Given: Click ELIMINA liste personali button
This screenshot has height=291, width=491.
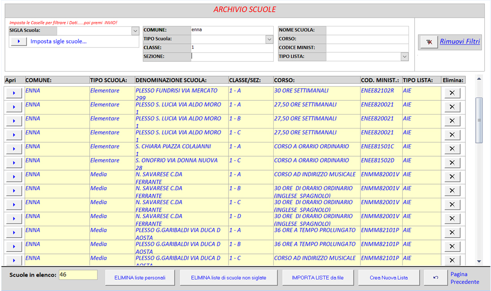Looking at the screenshot, I should [140, 278].
